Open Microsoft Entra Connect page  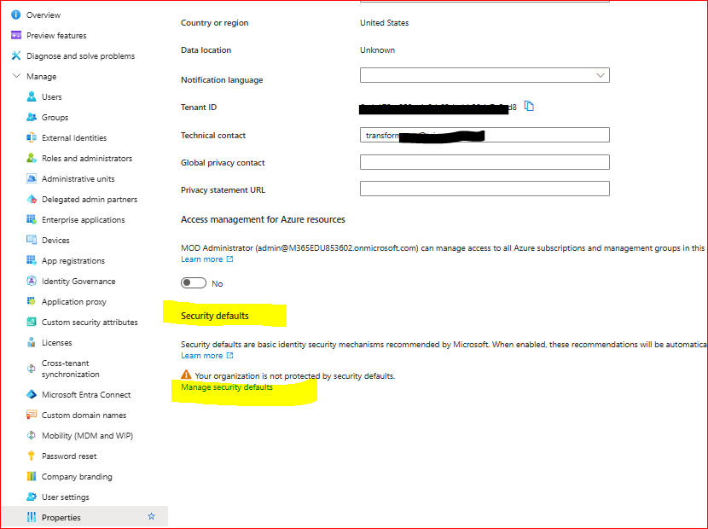pyautogui.click(x=86, y=395)
